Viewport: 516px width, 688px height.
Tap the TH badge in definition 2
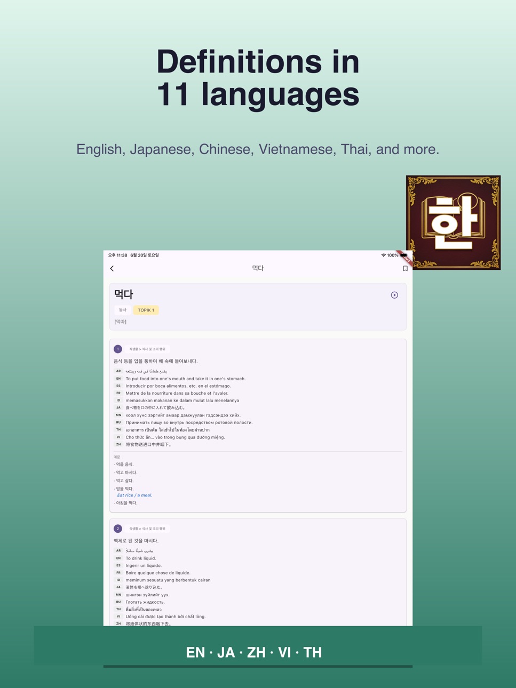point(118,609)
